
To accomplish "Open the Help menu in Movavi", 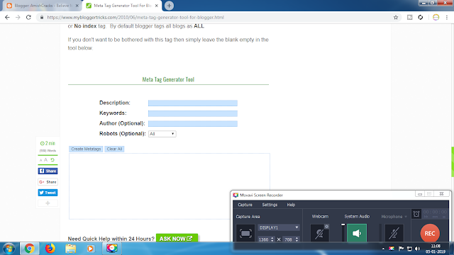I will (x=291, y=205).
